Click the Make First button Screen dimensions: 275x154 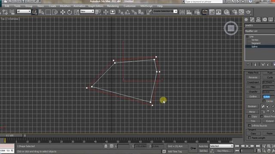tap(253, 73)
